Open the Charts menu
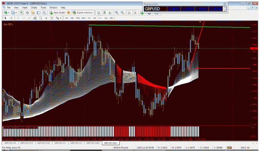The height and width of the screenshot is (151, 260). point(34,7)
